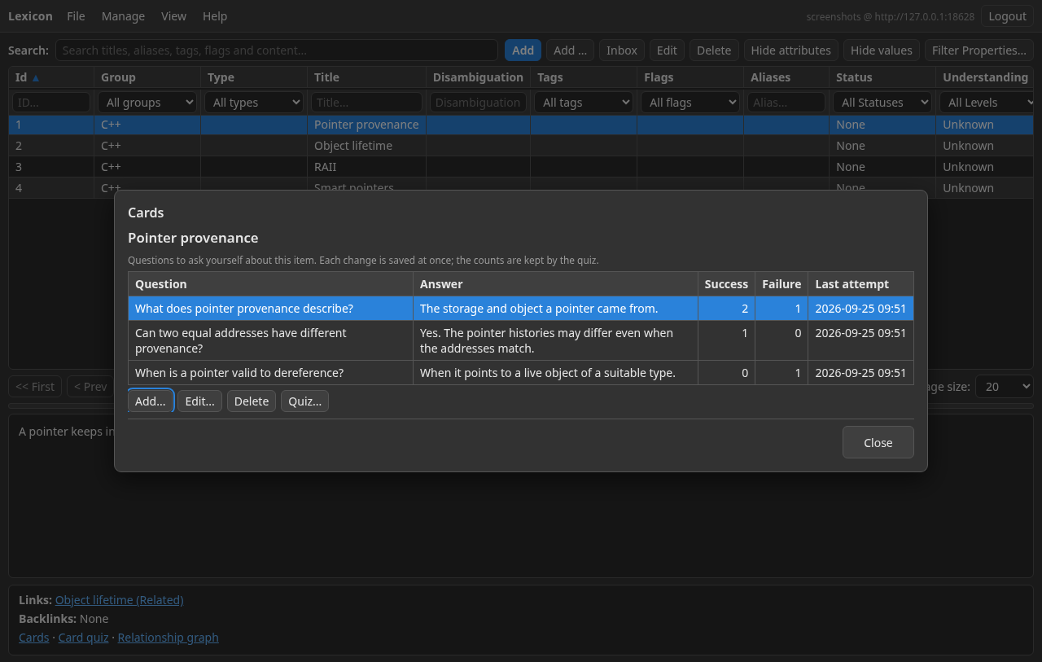Select the 'Pointer provenance' title cell
The height and width of the screenshot is (662, 1042).
pos(366,125)
